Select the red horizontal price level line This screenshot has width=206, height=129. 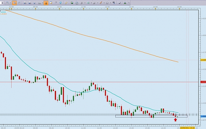tap(99, 82)
